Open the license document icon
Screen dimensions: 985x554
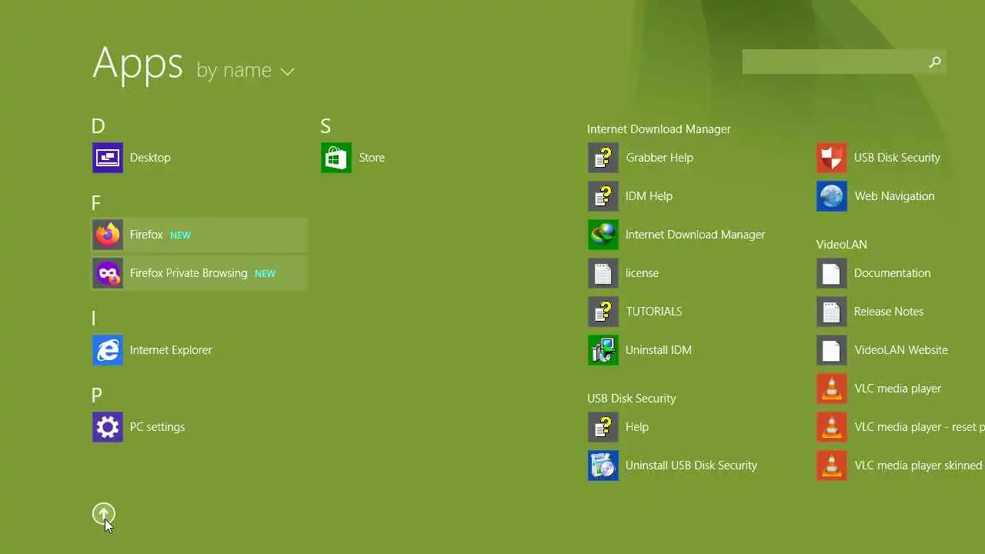[603, 273]
